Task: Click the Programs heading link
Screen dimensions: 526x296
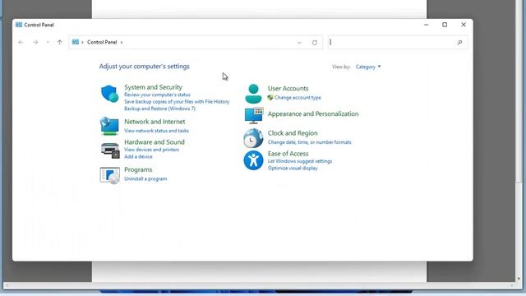Action: tap(138, 169)
